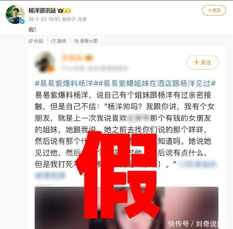Open the 杨洋资讯站 account name link
The width and height of the screenshot is (233, 229).
click(42, 11)
